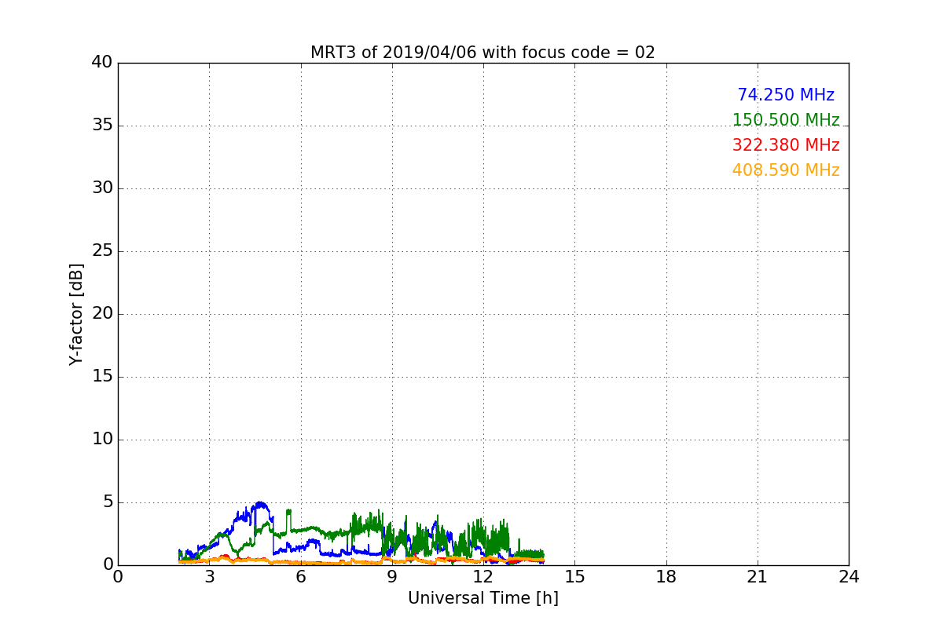Click the x-axis tick label '24'

(849, 577)
